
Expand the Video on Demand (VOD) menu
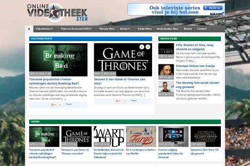click(x=76, y=29)
